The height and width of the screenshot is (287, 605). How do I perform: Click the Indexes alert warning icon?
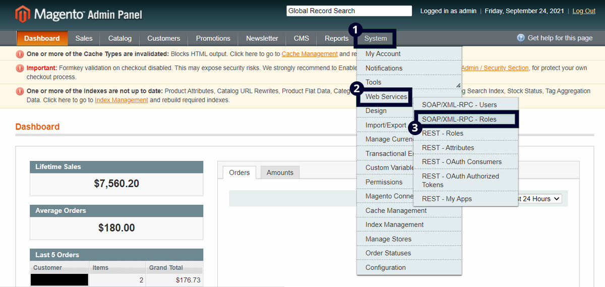20,91
